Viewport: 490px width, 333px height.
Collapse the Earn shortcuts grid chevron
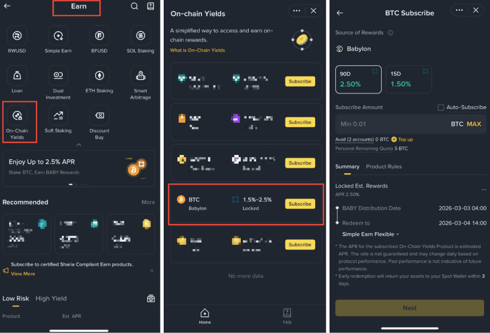click(x=79, y=145)
